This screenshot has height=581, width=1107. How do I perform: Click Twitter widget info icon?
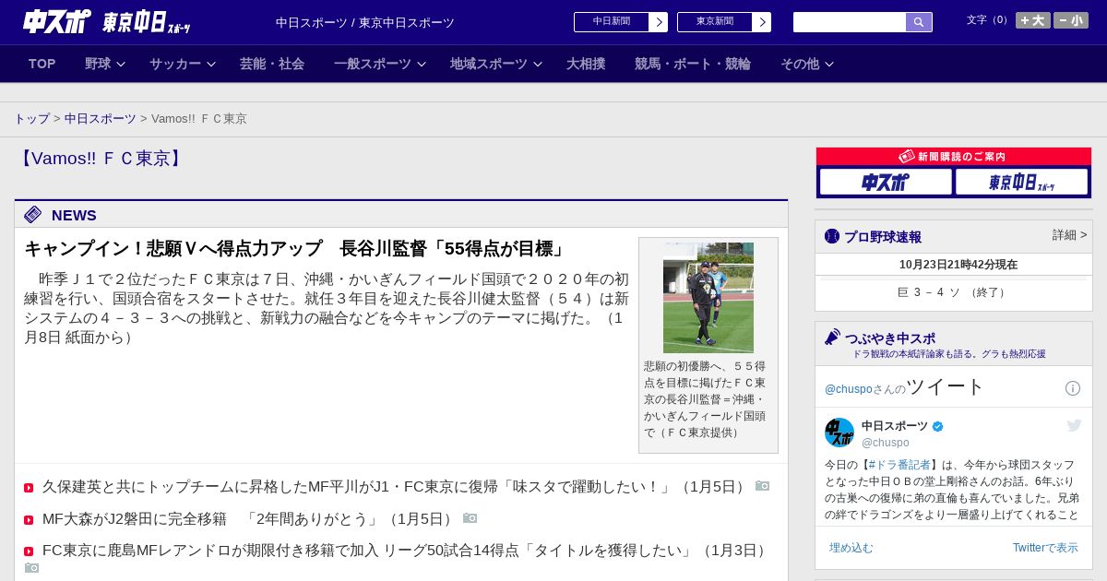tap(1073, 388)
